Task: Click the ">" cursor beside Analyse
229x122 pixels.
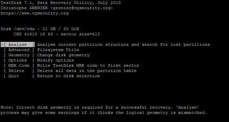Action: pyautogui.click(x=2, y=44)
